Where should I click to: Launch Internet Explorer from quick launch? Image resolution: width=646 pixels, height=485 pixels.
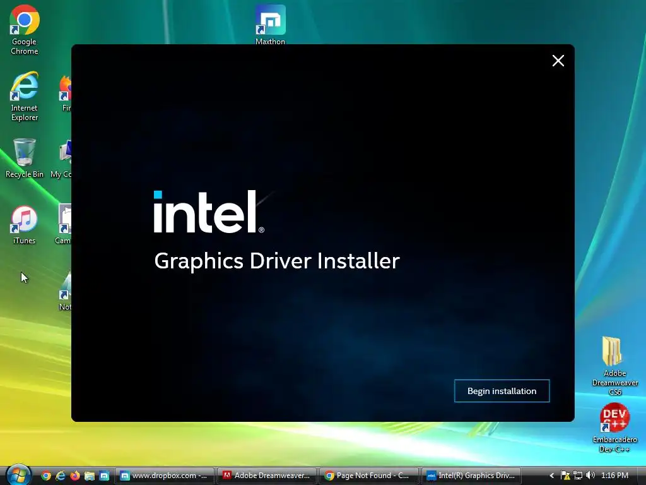tap(61, 476)
